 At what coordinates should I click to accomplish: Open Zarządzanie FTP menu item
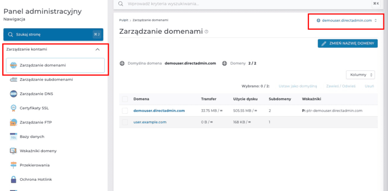tap(36, 123)
